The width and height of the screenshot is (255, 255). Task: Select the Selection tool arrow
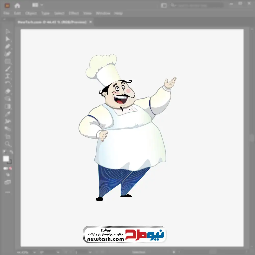[8, 32]
